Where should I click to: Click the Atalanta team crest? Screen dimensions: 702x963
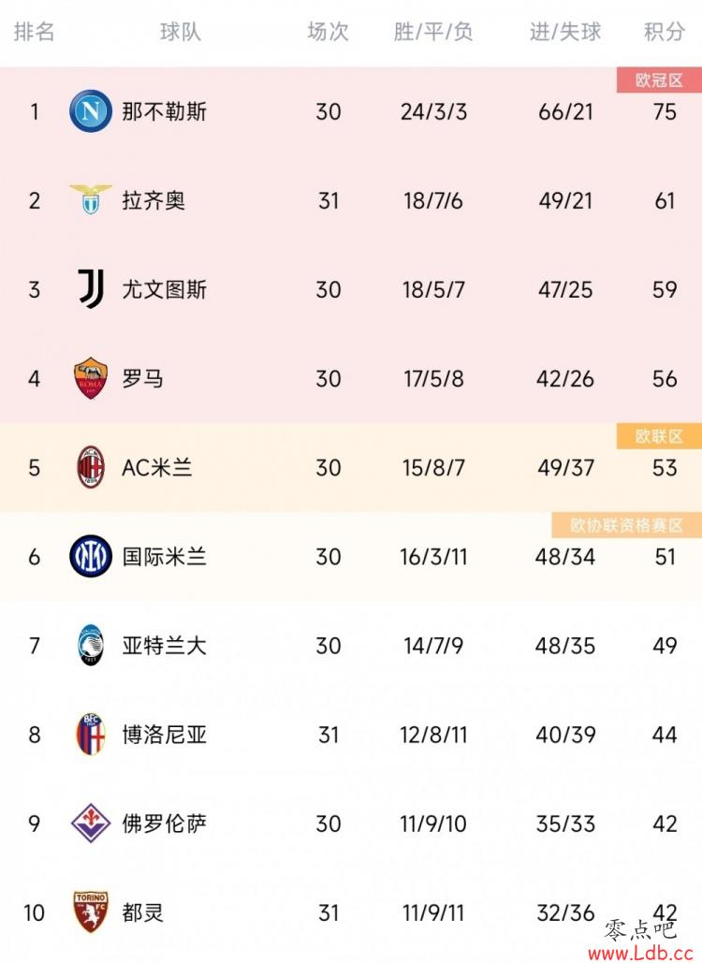90,646
